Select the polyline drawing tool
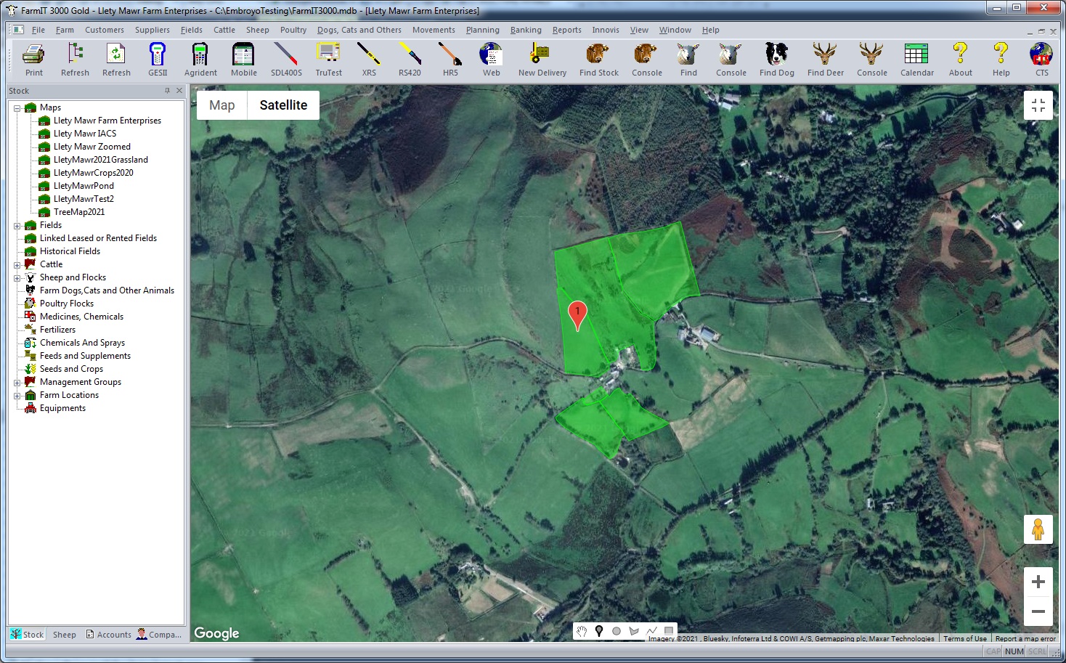 (651, 631)
